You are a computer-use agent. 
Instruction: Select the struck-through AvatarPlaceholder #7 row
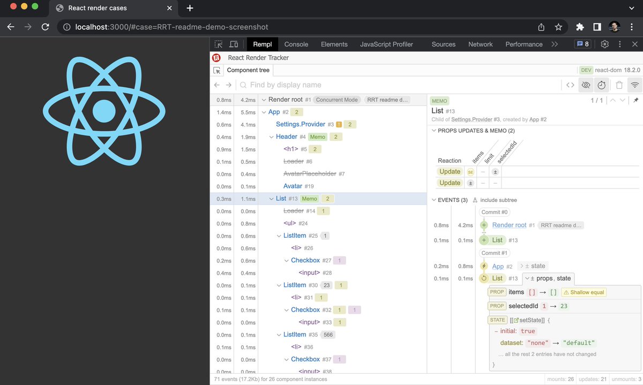(310, 174)
